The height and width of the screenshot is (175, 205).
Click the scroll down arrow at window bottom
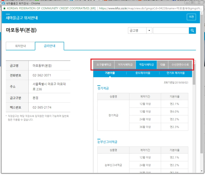click(x=202, y=171)
